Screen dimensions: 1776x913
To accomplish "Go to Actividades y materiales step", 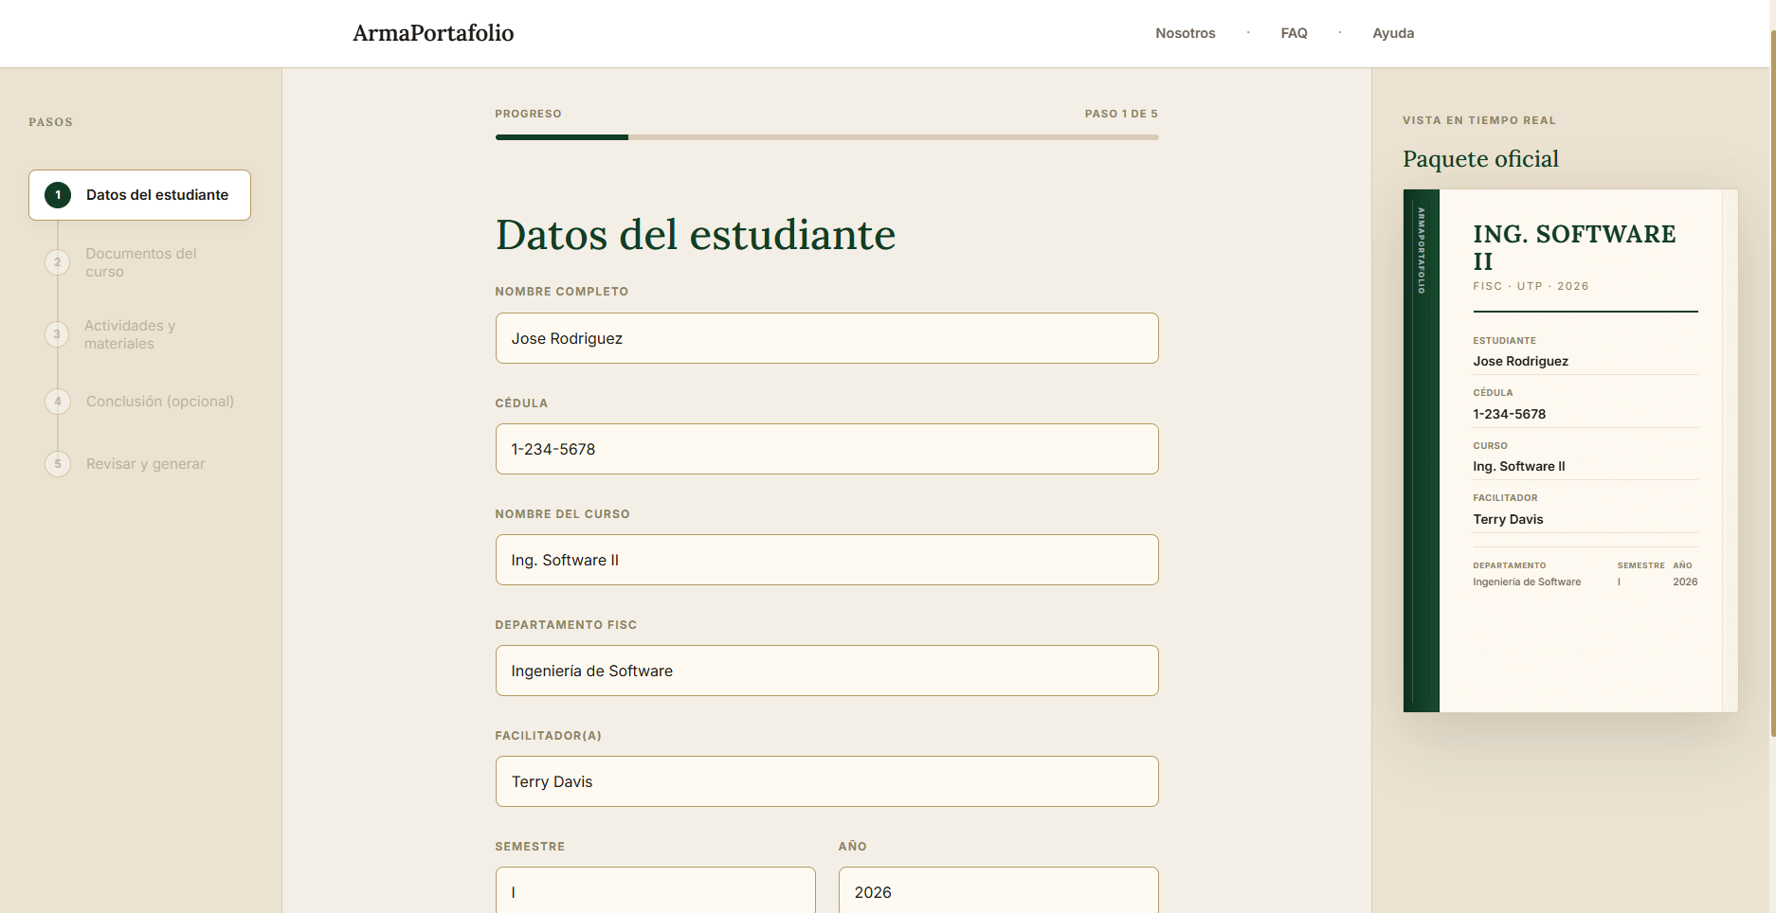I will coord(139,334).
